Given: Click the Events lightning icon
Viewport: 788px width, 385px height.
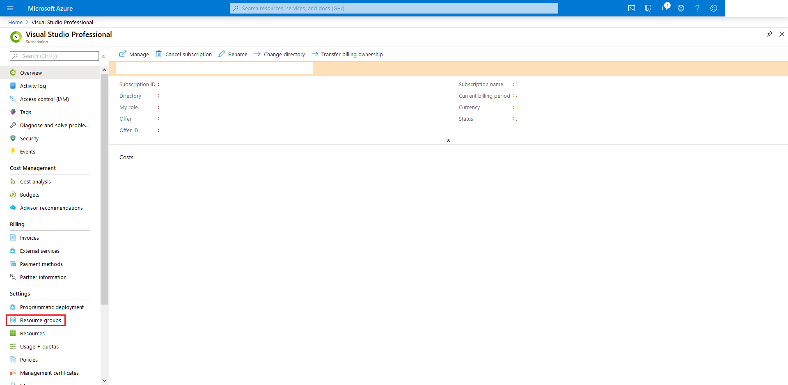Looking at the screenshot, I should coord(13,151).
